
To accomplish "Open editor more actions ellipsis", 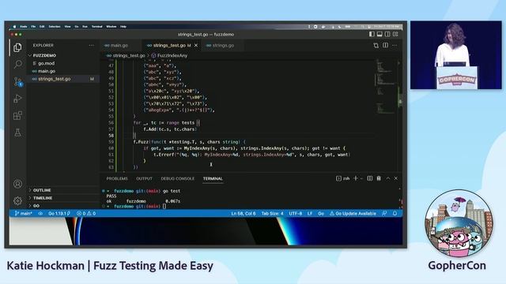I will pyautogui.click(x=395, y=46).
